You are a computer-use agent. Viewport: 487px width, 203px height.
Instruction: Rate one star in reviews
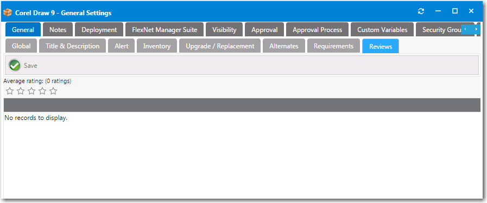pos(10,91)
